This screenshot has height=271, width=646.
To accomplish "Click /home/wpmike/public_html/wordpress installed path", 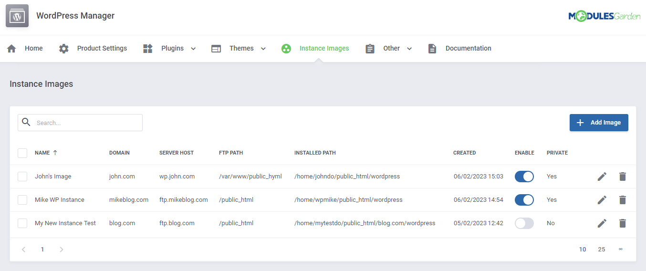I will 348,200.
